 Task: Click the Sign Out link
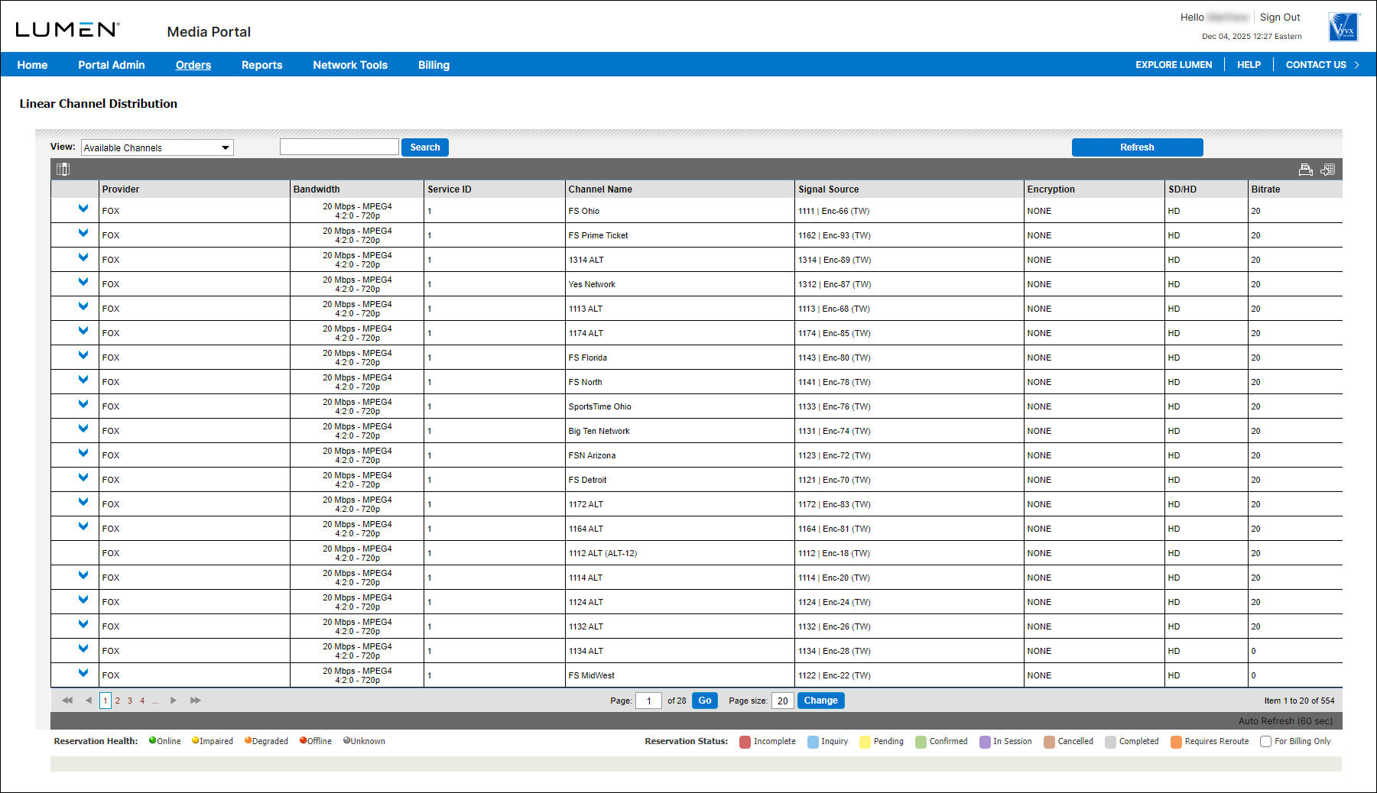coord(1279,18)
